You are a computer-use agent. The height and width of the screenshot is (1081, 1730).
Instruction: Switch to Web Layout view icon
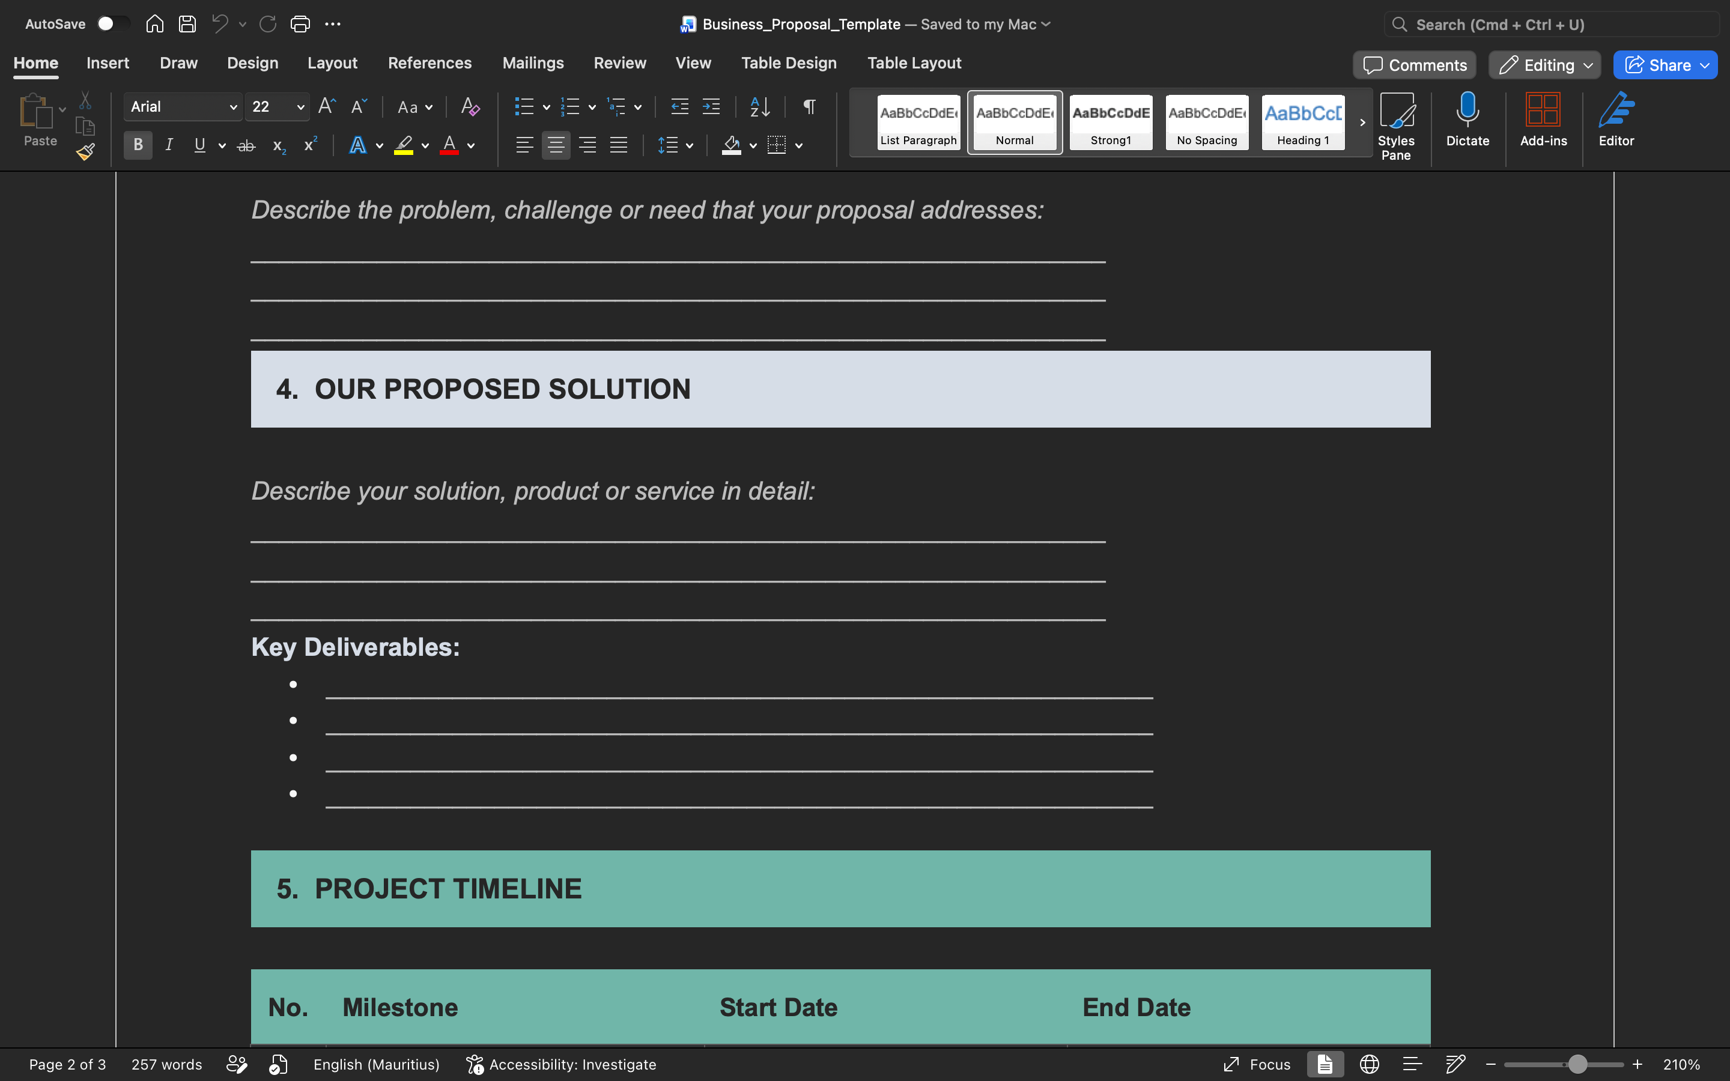tap(1369, 1065)
